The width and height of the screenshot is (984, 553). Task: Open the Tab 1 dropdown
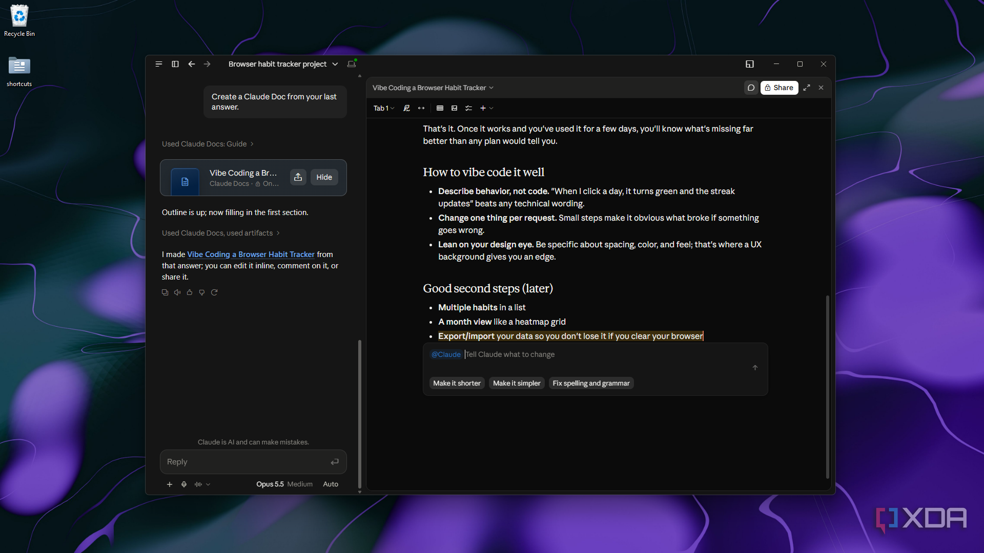point(384,108)
